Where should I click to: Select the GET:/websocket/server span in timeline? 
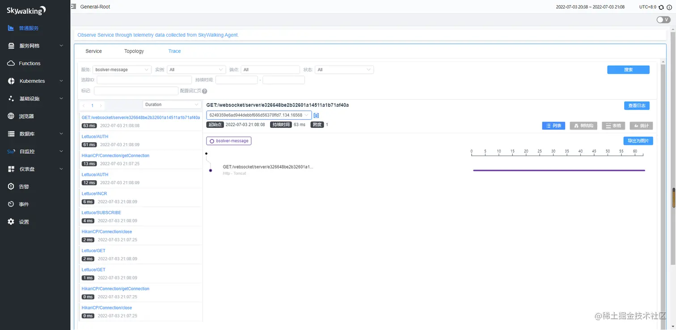click(x=268, y=167)
